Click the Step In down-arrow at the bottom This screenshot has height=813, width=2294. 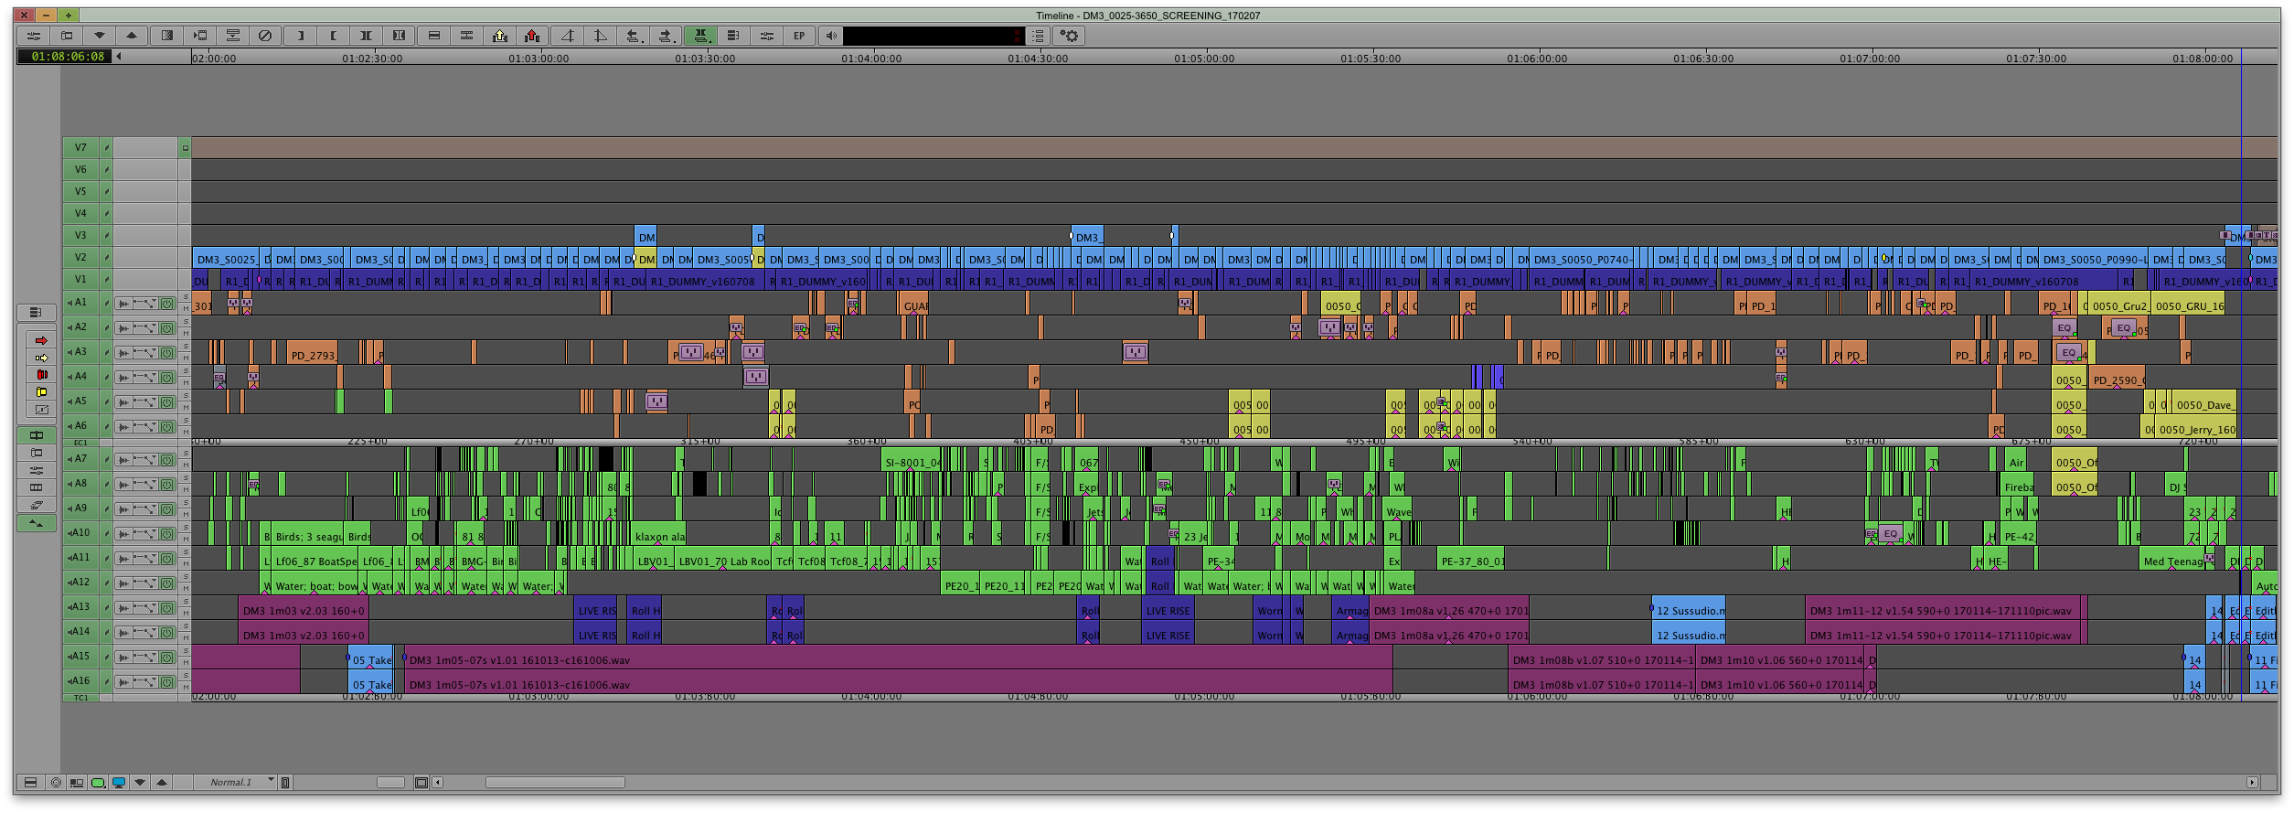coord(140,783)
